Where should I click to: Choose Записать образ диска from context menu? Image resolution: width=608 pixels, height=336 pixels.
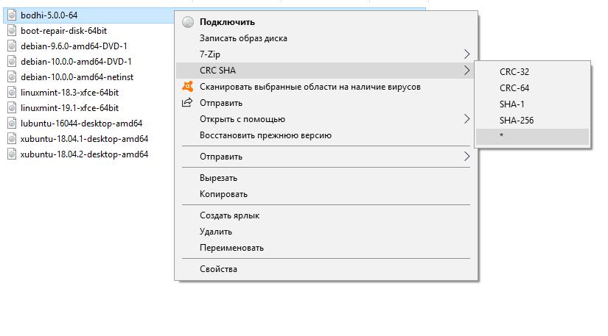pyautogui.click(x=243, y=38)
